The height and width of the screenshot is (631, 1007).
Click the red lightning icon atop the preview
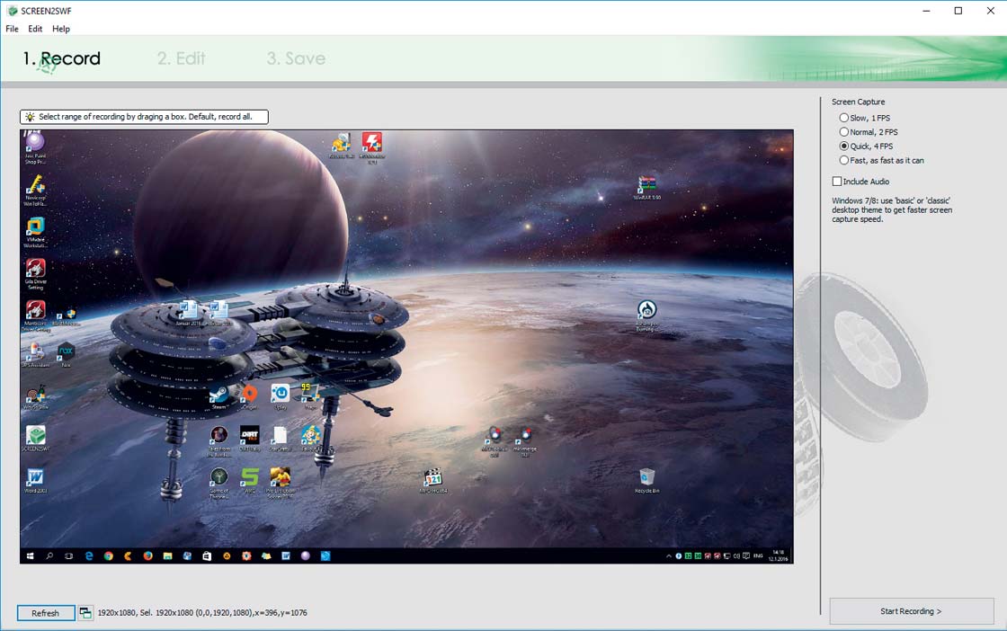[x=372, y=142]
